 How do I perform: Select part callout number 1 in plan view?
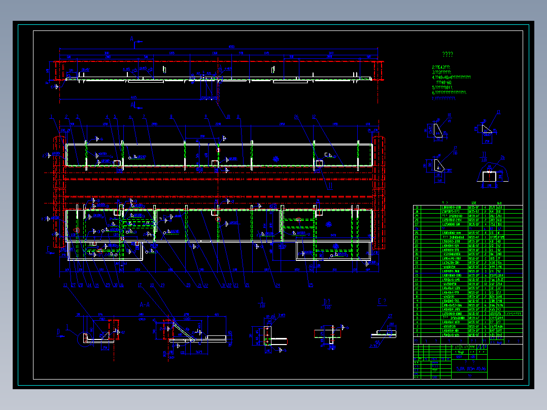pos(51,117)
